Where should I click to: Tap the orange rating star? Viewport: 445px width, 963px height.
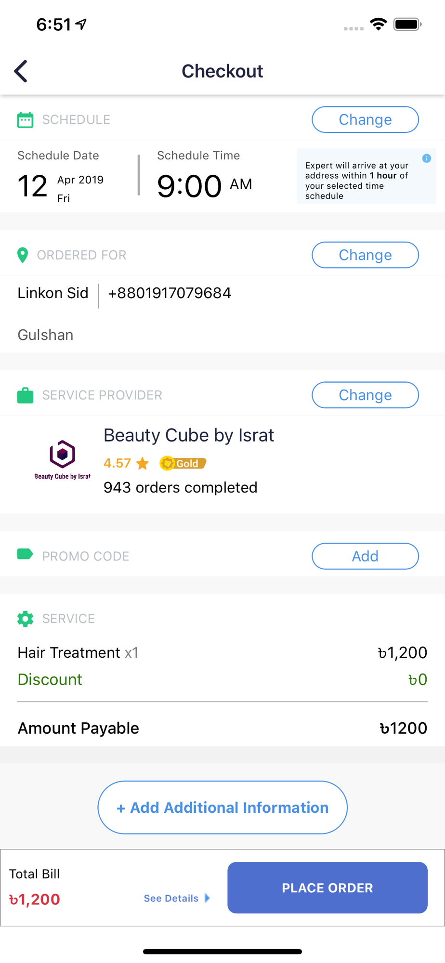pos(143,463)
